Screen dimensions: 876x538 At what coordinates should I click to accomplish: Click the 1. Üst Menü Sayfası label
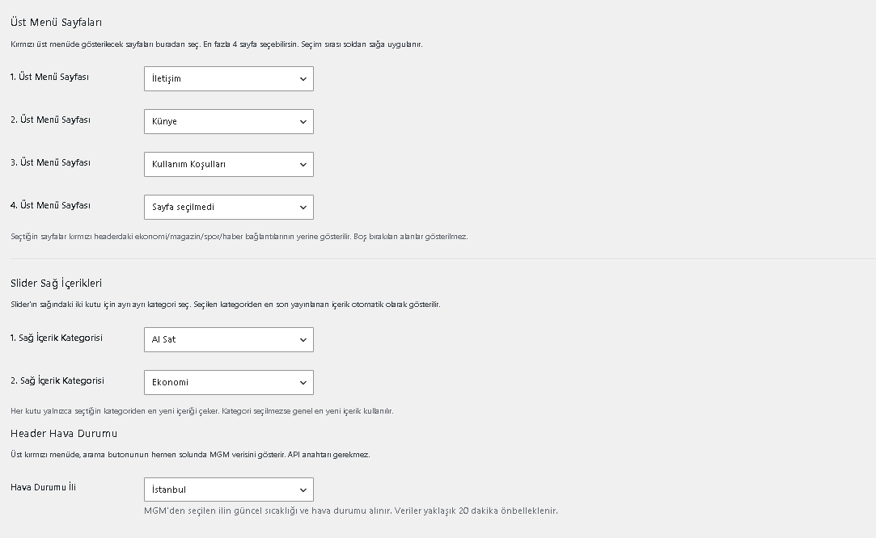point(49,77)
